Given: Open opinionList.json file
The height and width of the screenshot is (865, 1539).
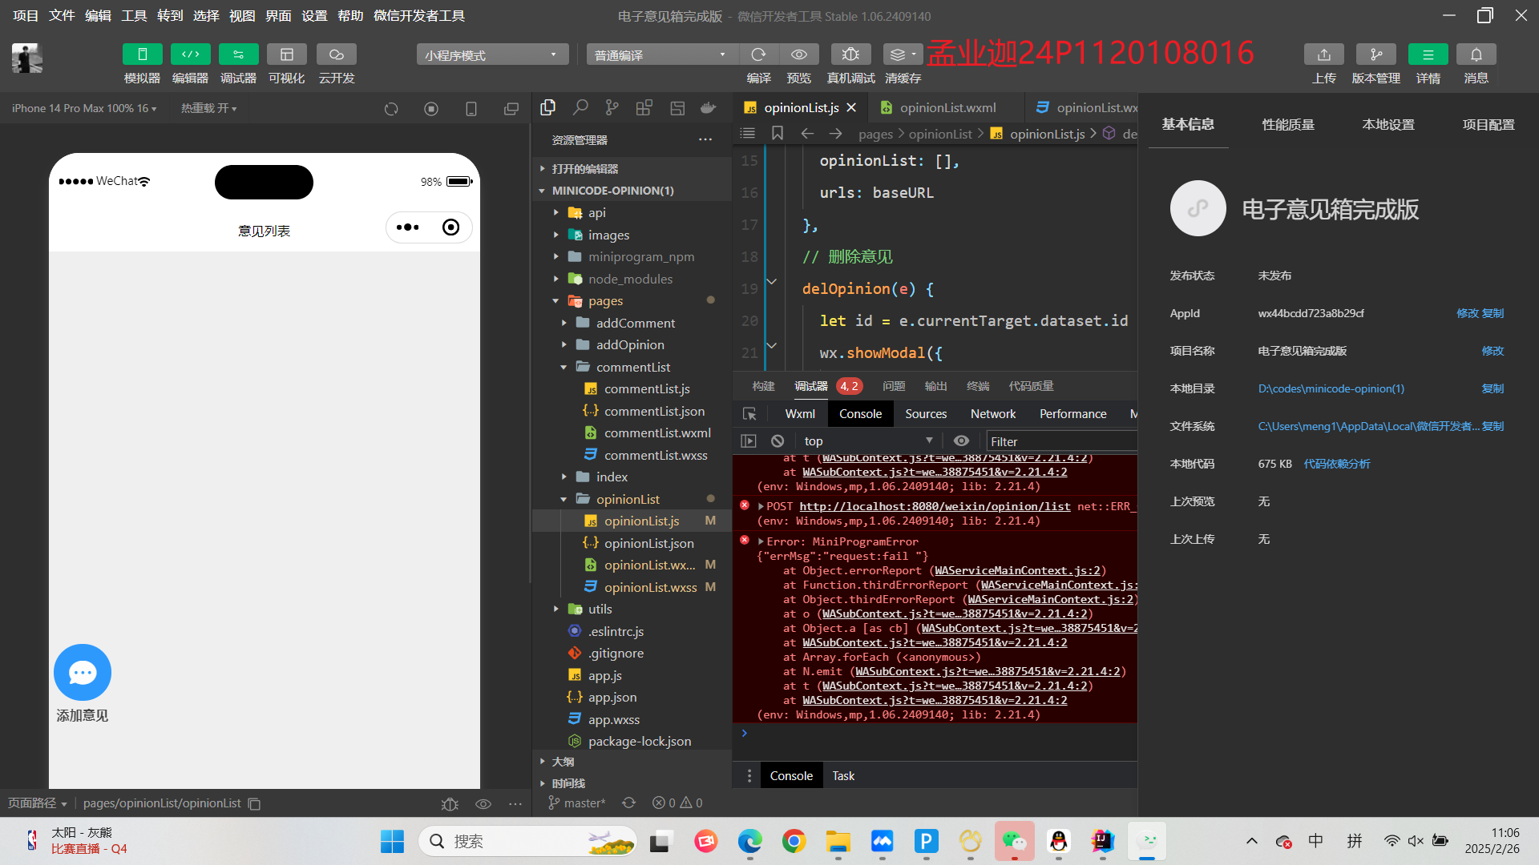Looking at the screenshot, I should pos(632,543).
